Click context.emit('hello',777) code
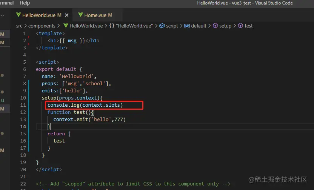314x190 pixels. 89,120
